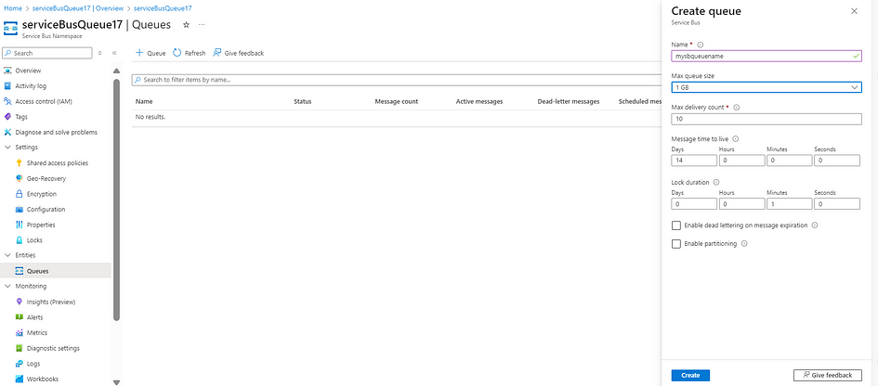Click sidebar scroll up arrow
This screenshot has height=386, width=878.
click(x=116, y=71)
